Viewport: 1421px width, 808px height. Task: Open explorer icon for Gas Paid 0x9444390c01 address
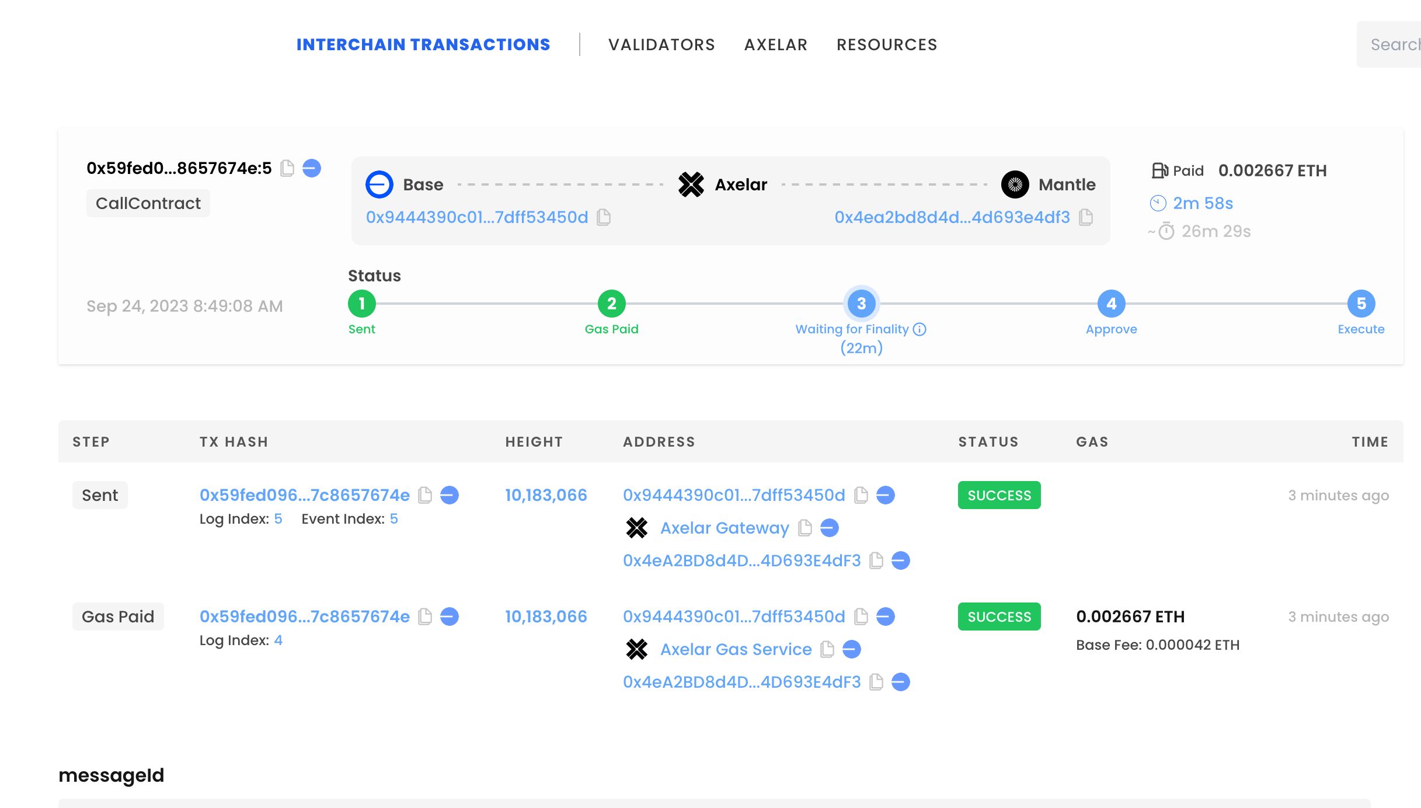(886, 617)
